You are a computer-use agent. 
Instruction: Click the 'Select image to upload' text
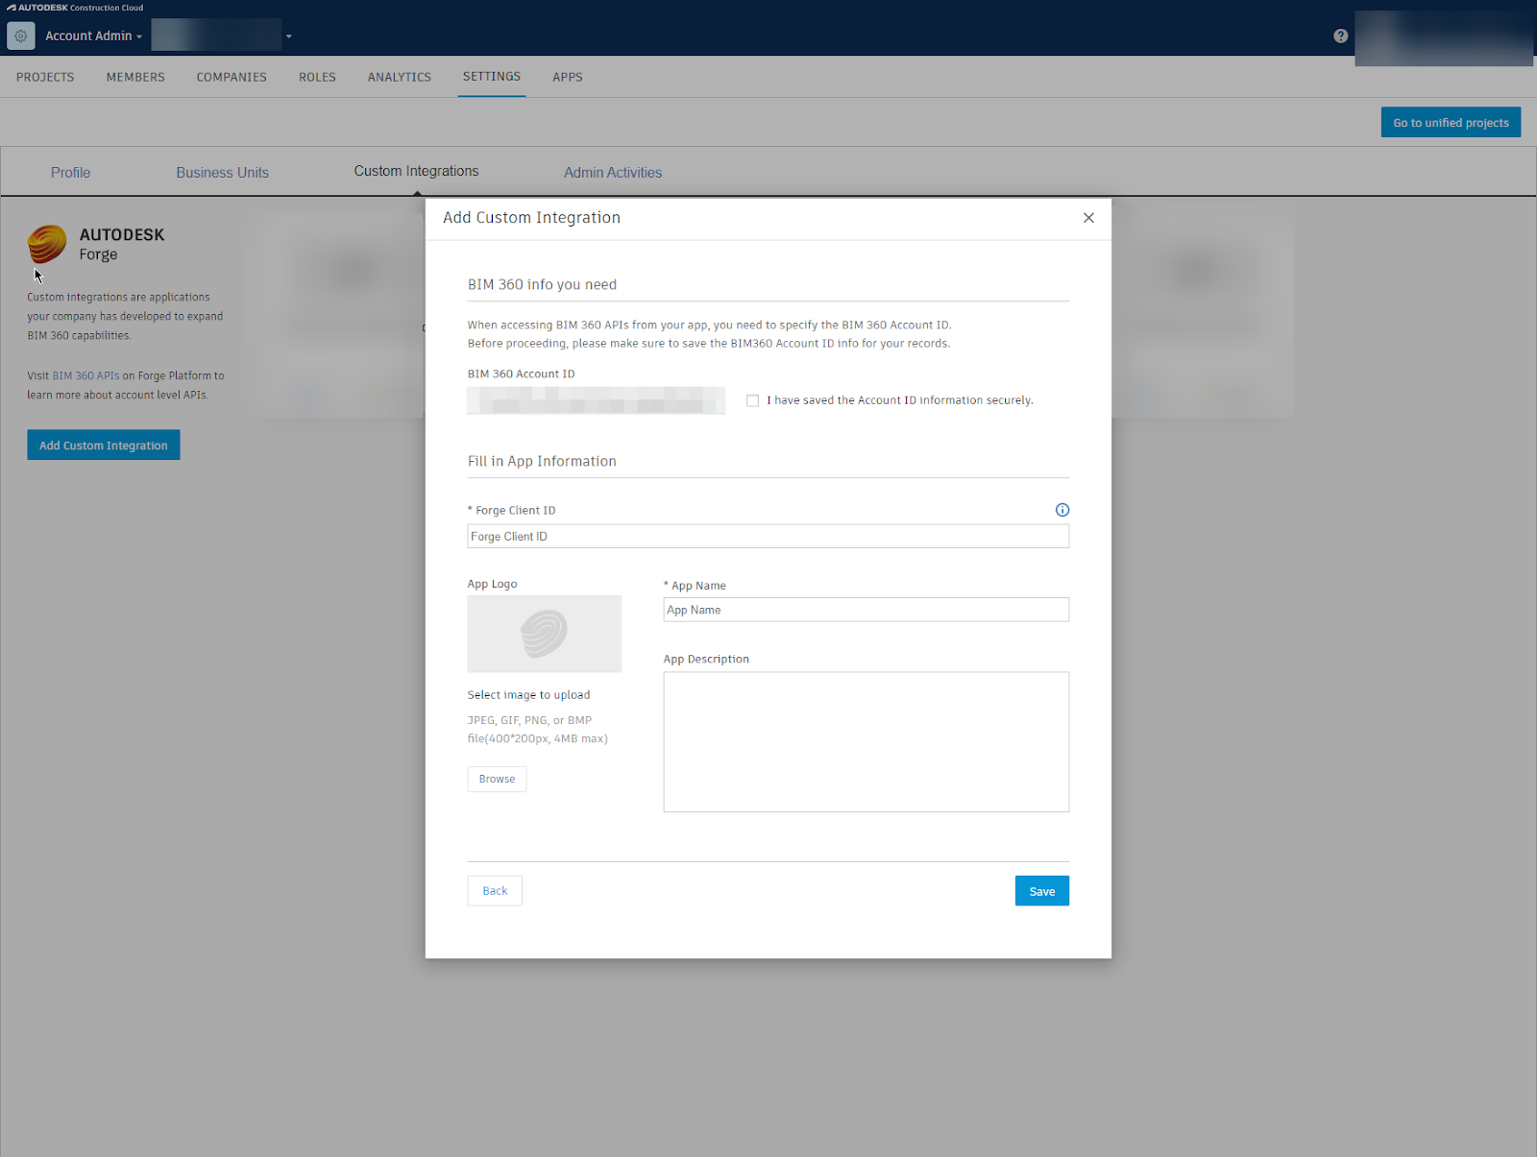(x=529, y=695)
